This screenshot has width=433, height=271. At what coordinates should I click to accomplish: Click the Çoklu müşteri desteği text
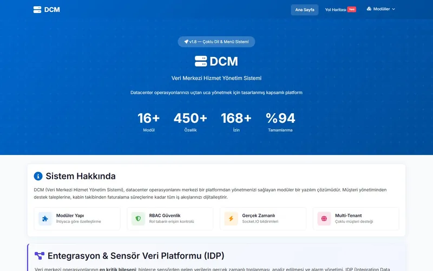(x=354, y=222)
